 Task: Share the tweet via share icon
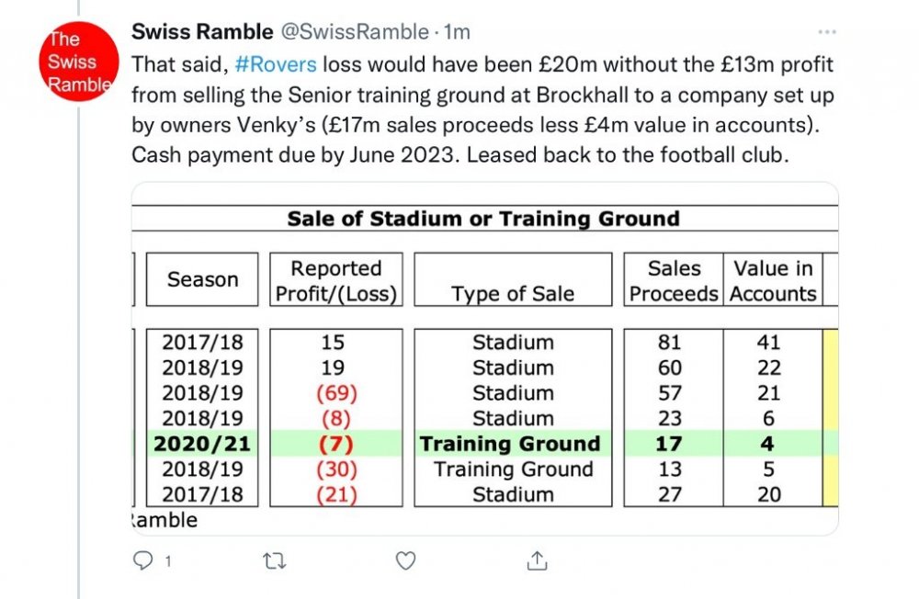539,559
